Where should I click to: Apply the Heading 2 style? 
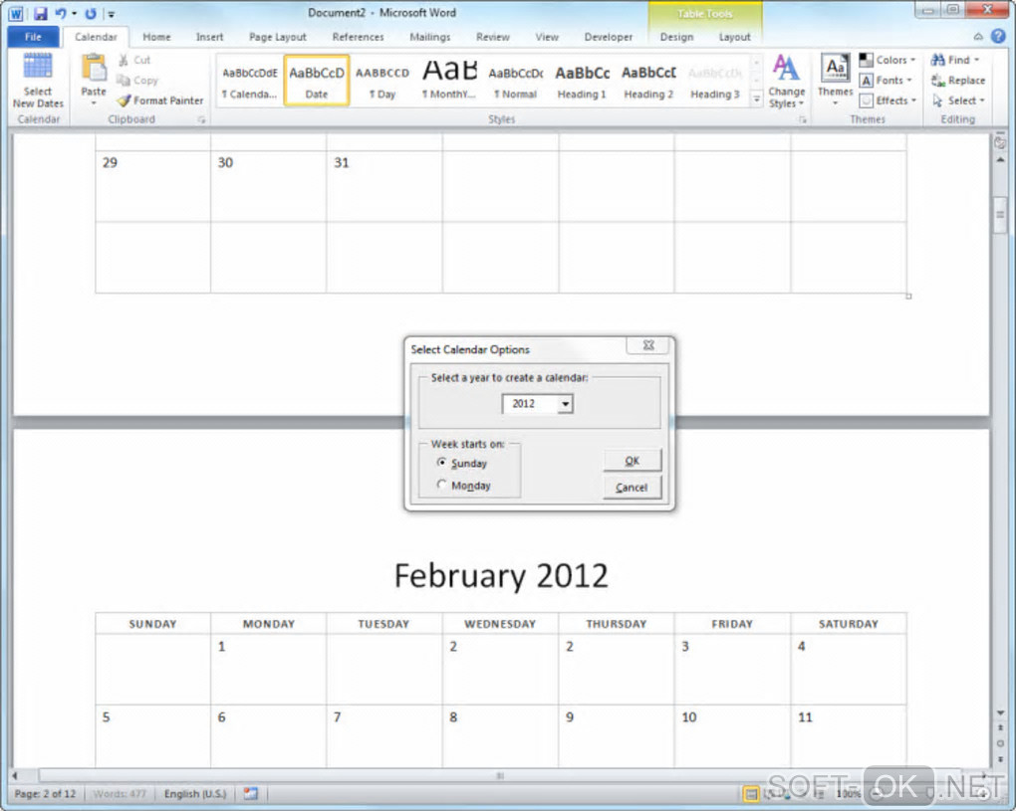(x=648, y=81)
